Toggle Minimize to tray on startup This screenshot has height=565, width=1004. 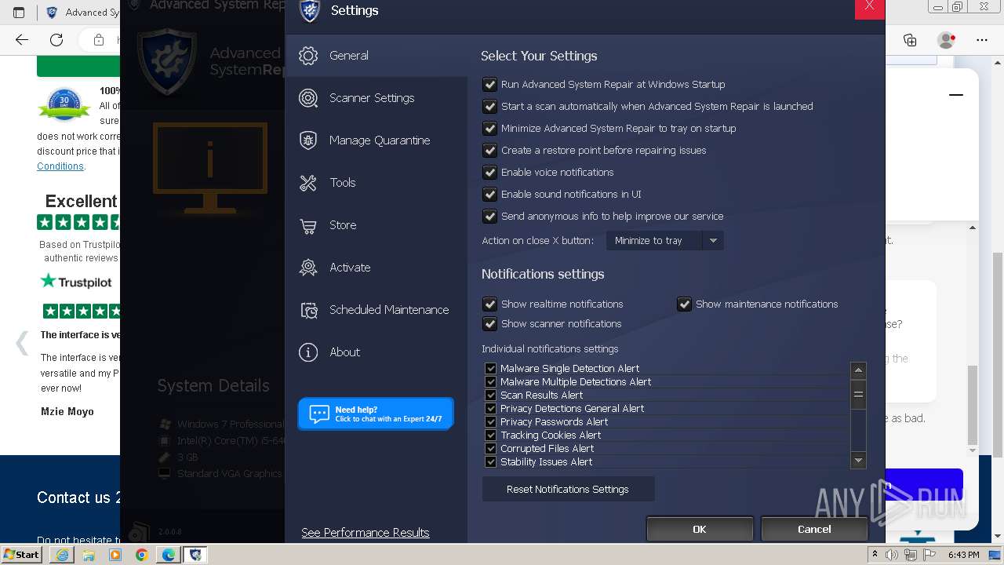(489, 128)
